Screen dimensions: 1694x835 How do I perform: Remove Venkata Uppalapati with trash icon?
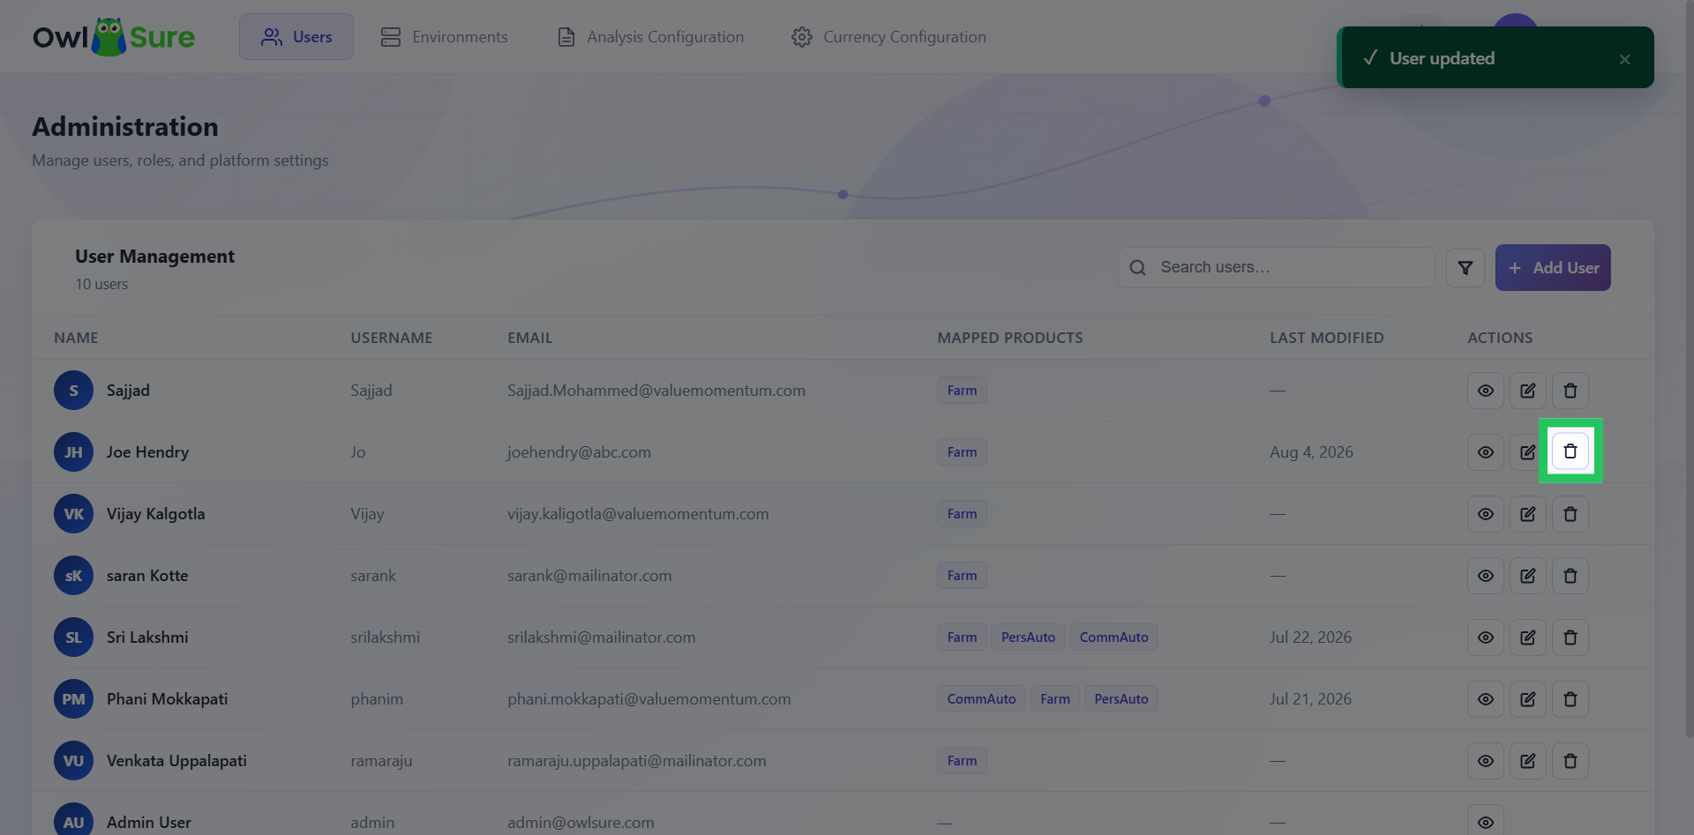[x=1570, y=761]
